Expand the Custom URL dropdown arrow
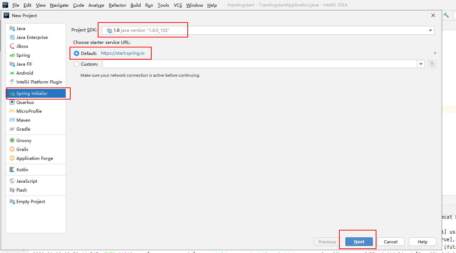Image resolution: width=456 pixels, height=253 pixels. [x=421, y=64]
